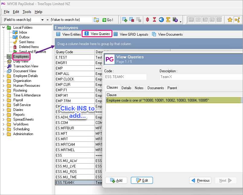The image size is (243, 195).
Task: Click the yellow star Favourites icon
Action: (230, 19)
